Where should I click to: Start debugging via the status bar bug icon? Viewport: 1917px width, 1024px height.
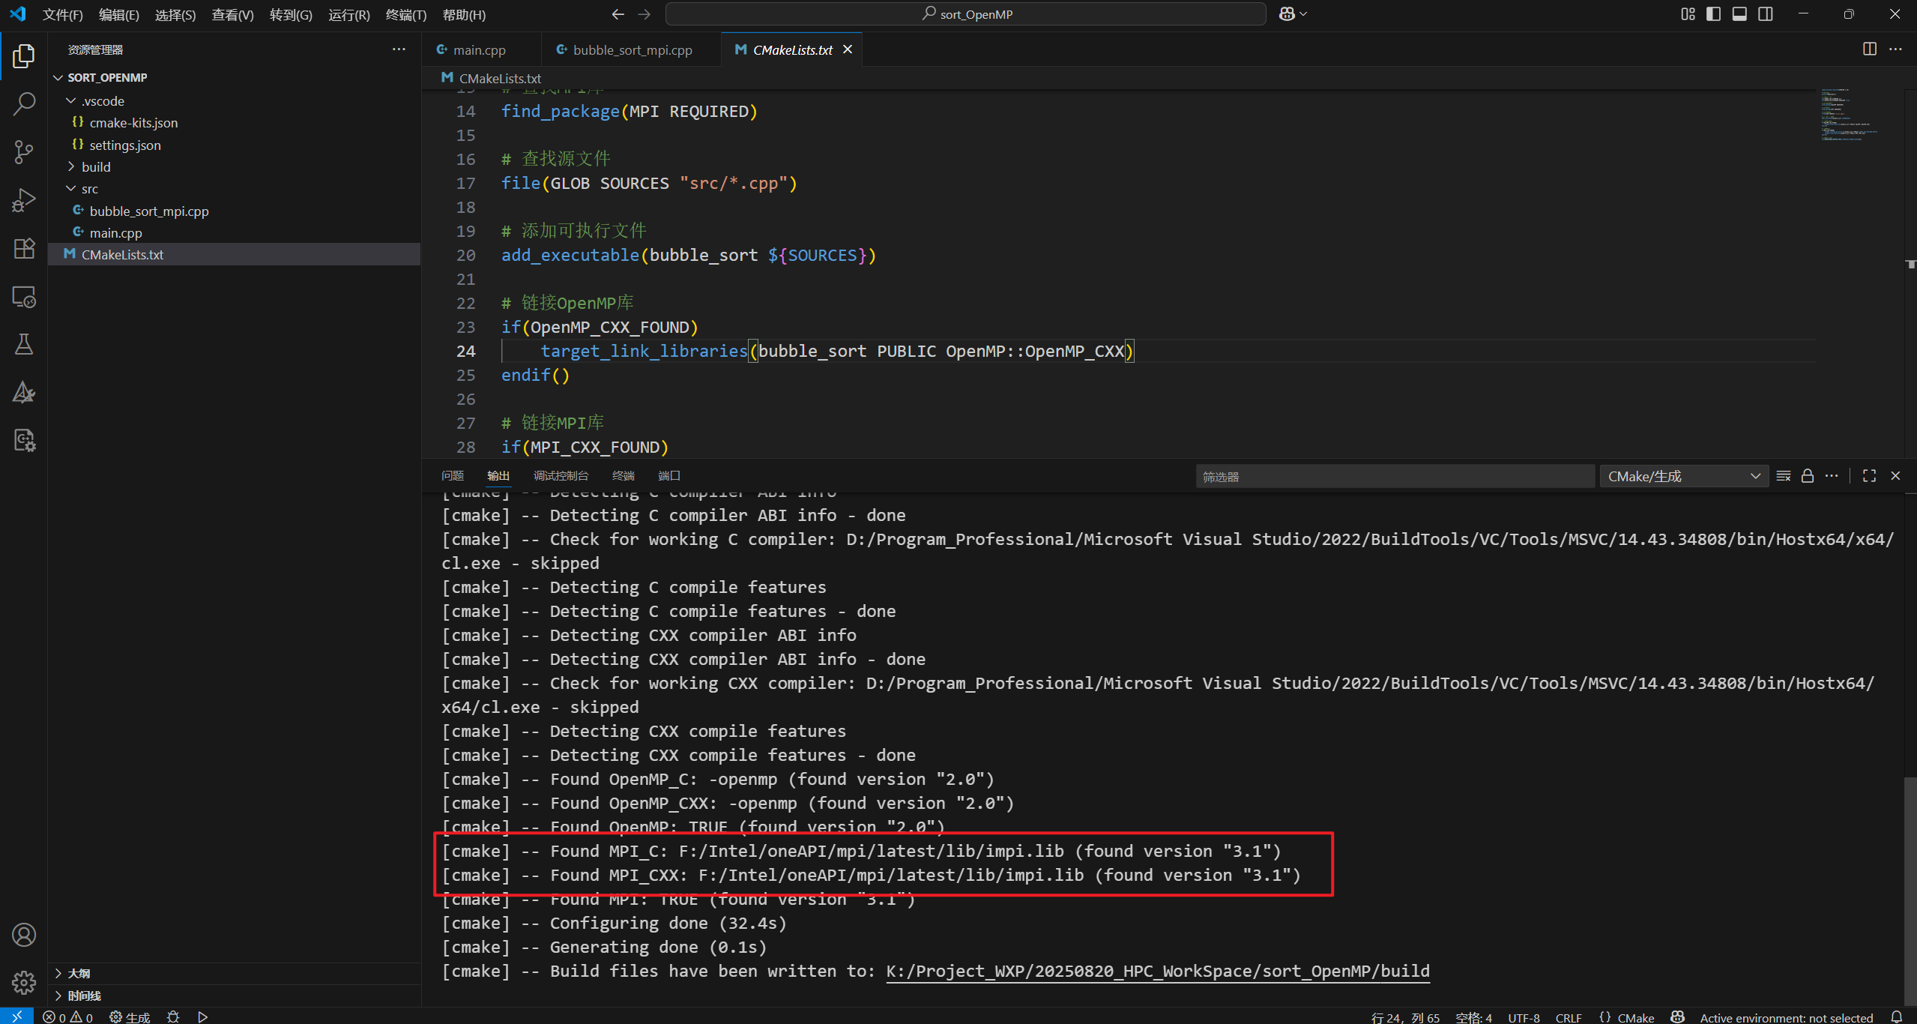coord(172,1017)
